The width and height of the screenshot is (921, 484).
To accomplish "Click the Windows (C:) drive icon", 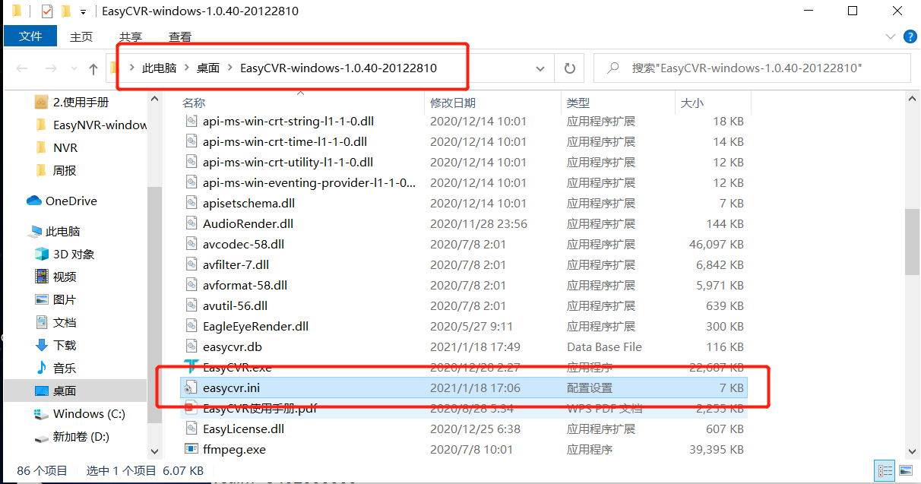I will pos(42,414).
